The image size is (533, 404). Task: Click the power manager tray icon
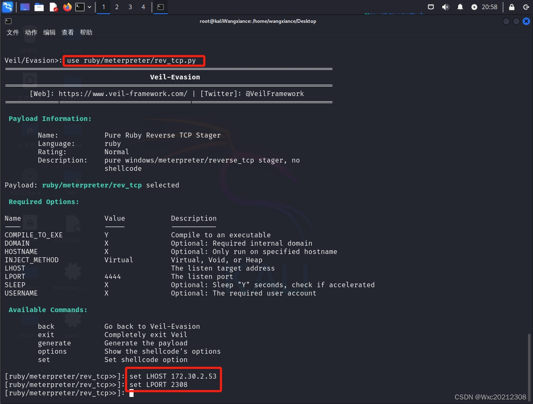(474, 7)
